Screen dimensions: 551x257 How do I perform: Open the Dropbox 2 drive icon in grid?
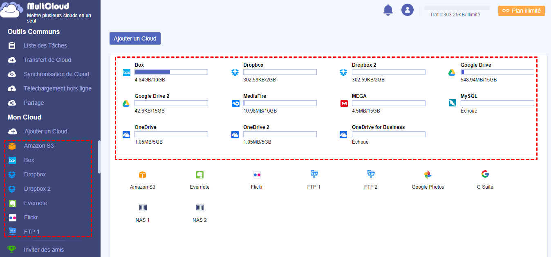pos(343,72)
